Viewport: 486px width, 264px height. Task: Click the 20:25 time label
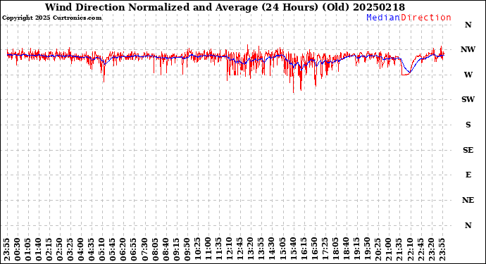click(378, 249)
